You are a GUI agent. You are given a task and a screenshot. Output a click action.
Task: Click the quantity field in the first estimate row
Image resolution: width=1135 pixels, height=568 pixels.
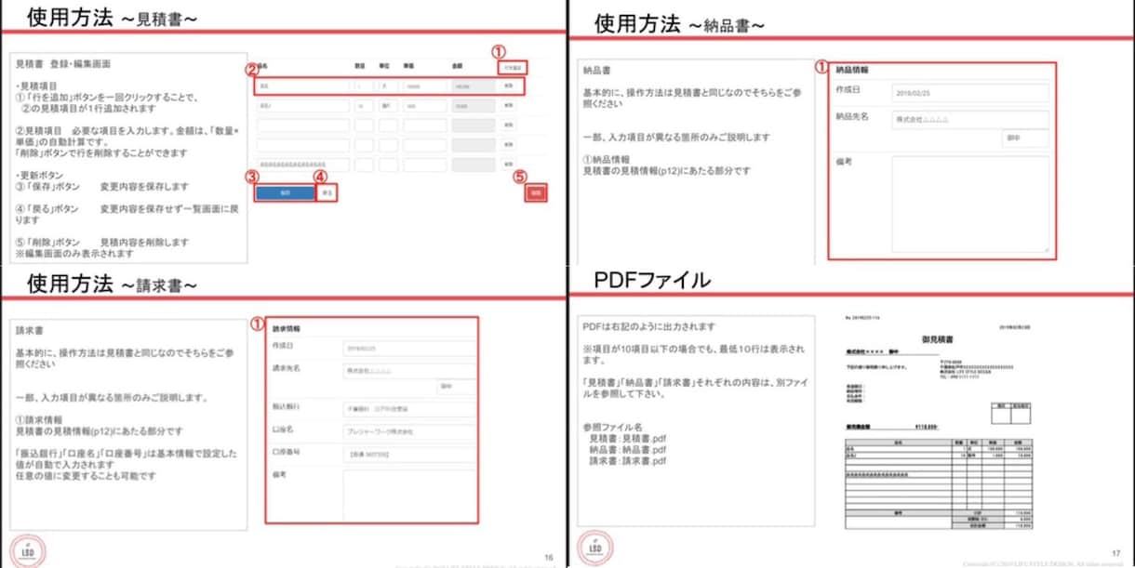pyautogui.click(x=363, y=86)
